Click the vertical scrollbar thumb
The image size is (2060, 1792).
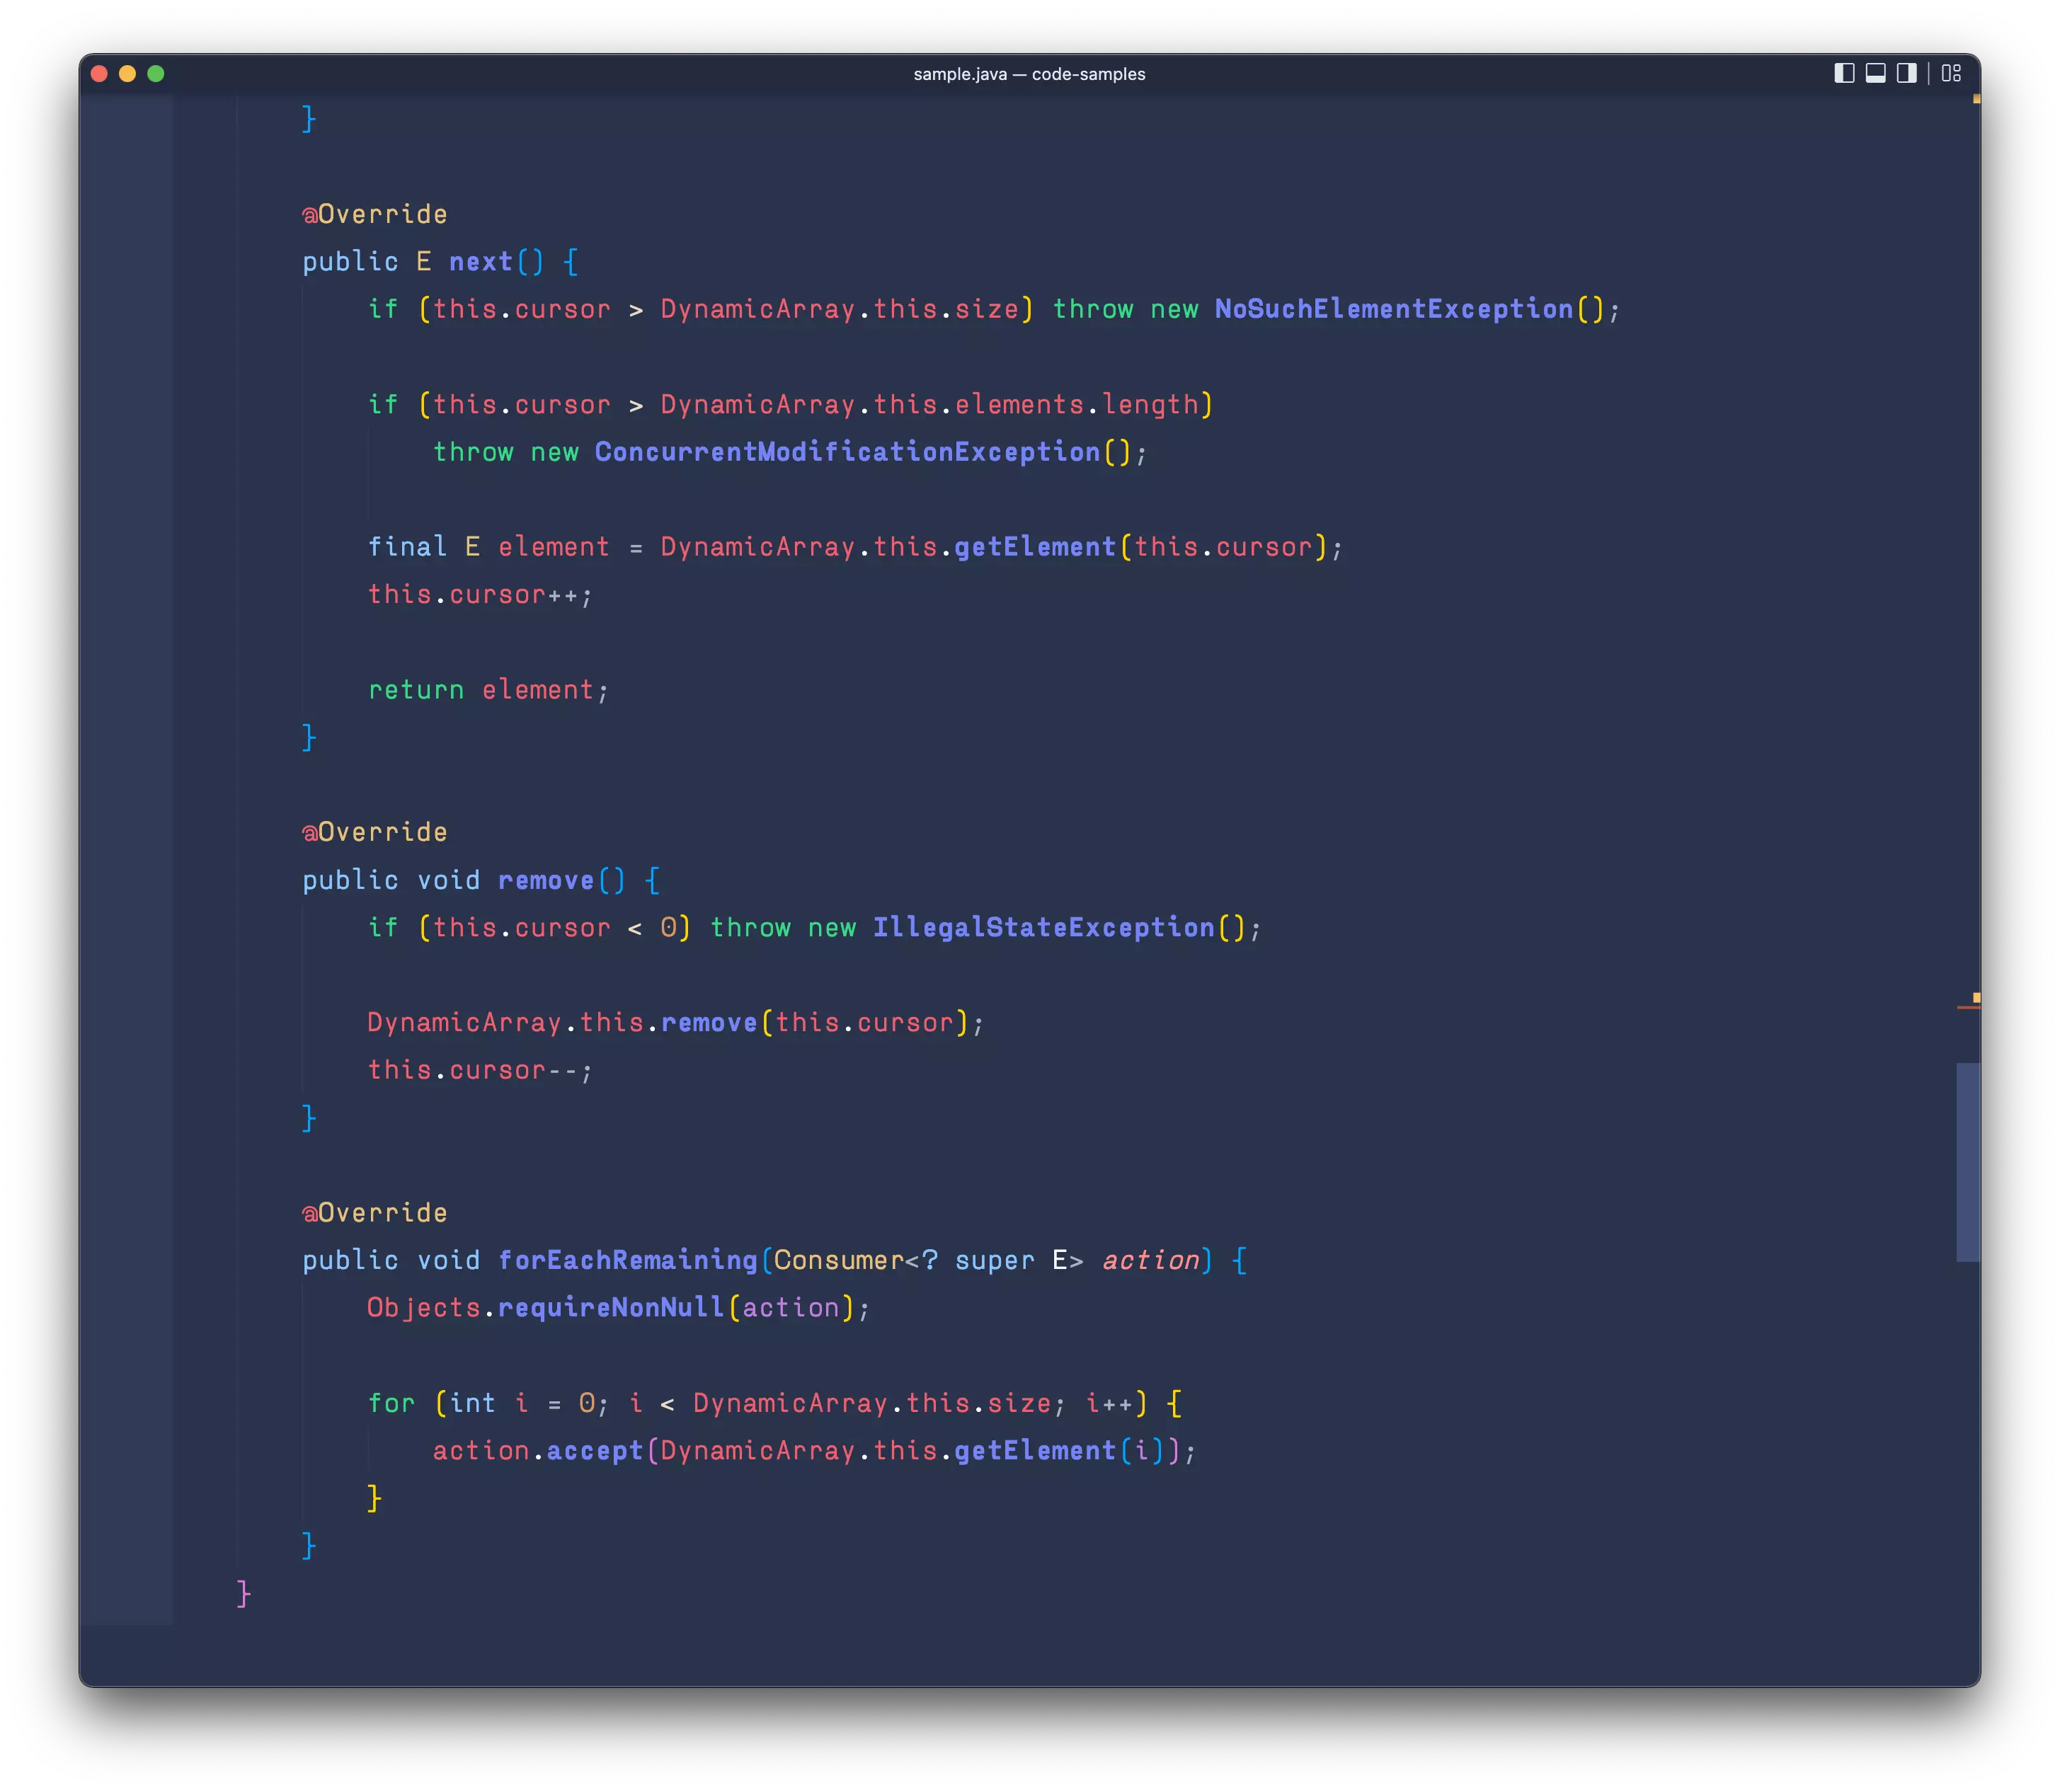tap(1967, 1161)
